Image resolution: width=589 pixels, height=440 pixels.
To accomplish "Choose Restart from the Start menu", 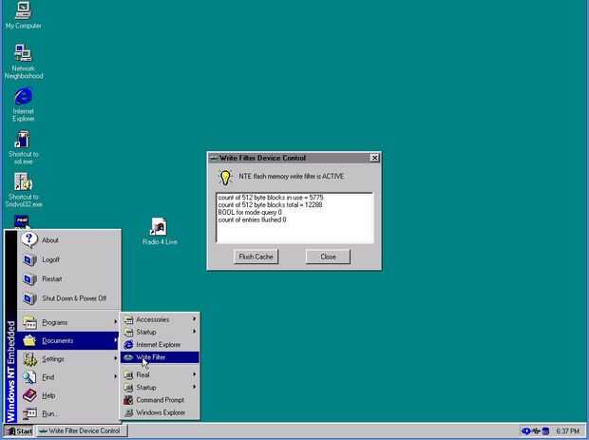I will [69, 279].
